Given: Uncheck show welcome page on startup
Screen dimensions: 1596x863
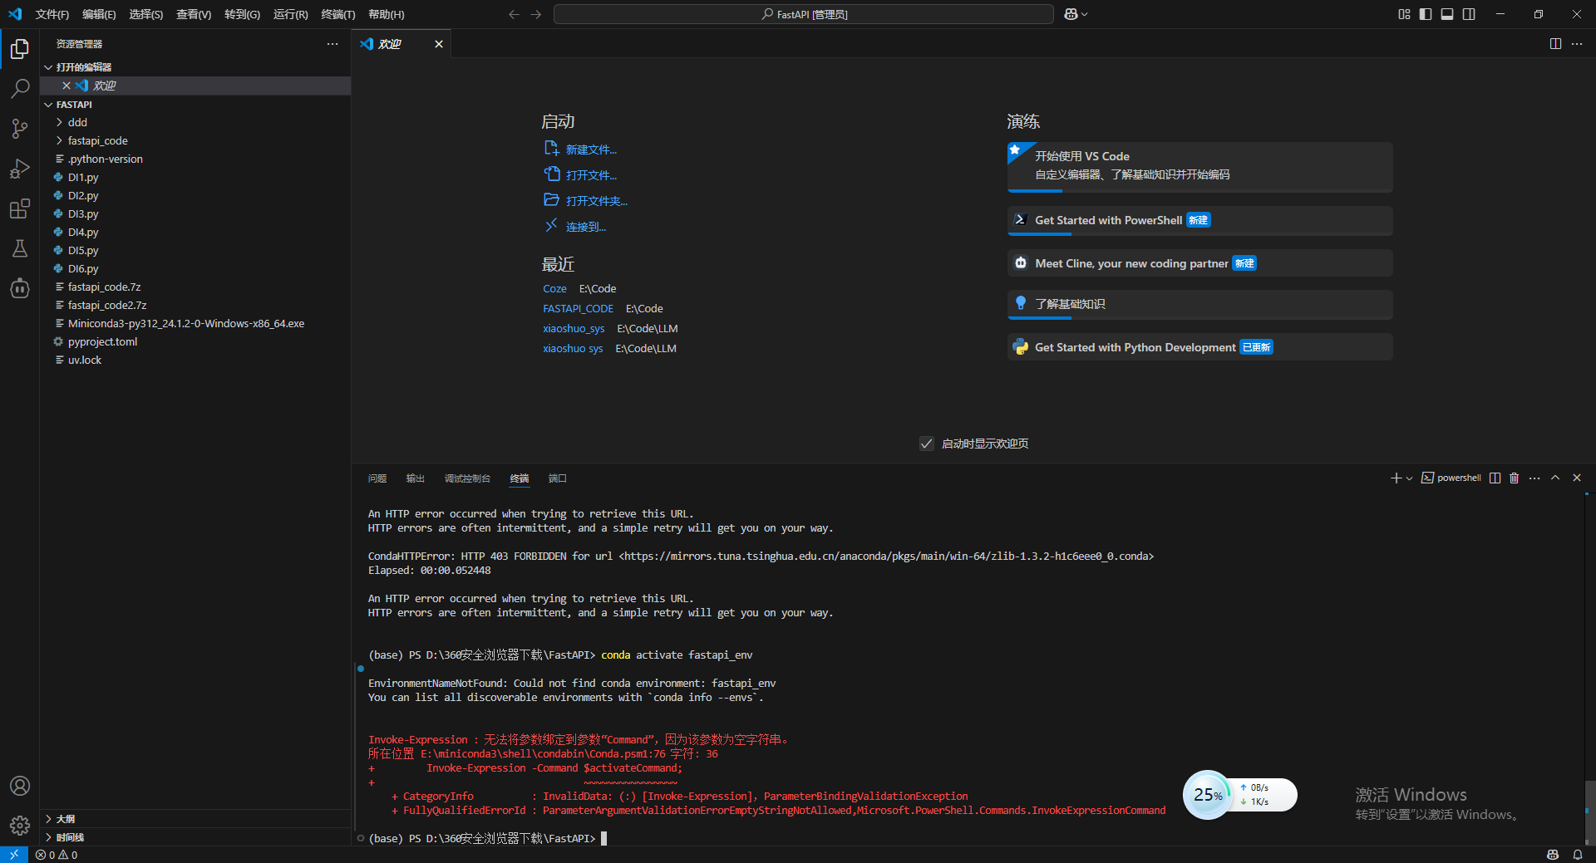Looking at the screenshot, I should (927, 444).
